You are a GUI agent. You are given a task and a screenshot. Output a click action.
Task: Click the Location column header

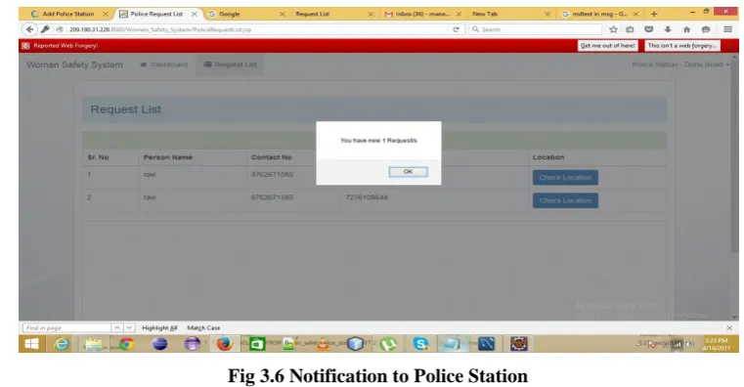click(x=548, y=157)
